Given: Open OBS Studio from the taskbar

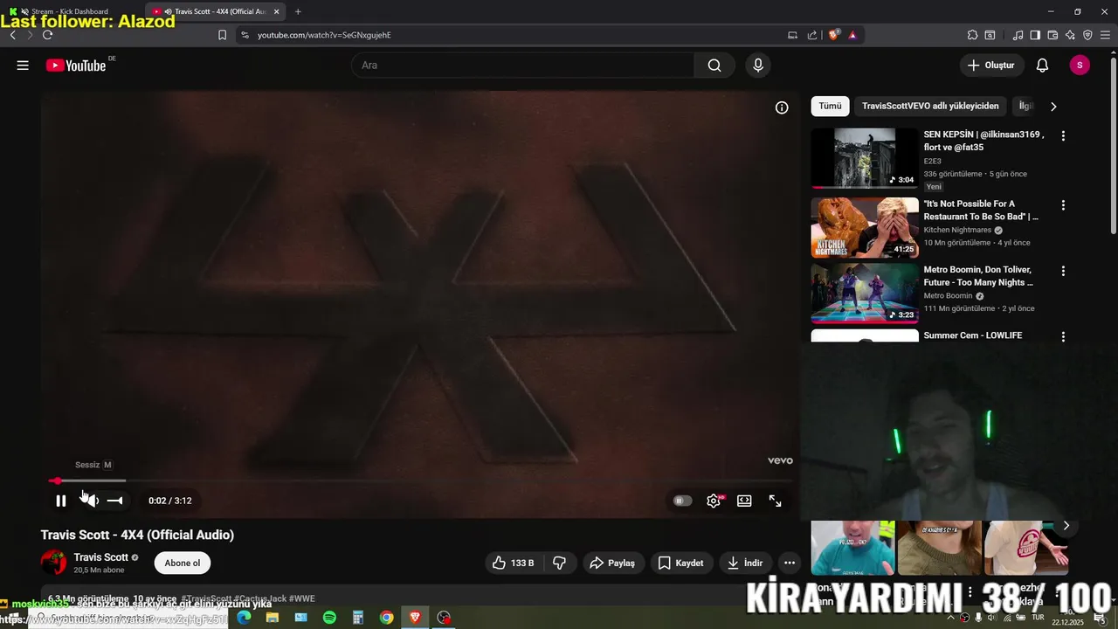Looking at the screenshot, I should tap(444, 618).
